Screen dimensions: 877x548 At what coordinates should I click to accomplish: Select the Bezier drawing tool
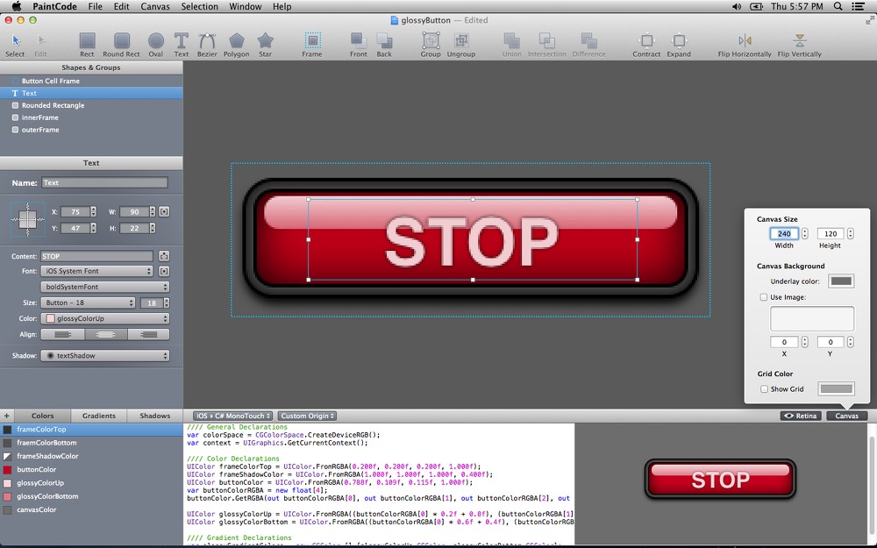(x=207, y=45)
